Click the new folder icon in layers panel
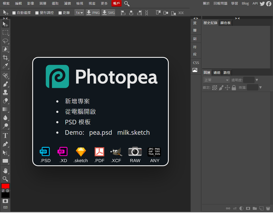The image size is (273, 213). [x=255, y=208]
